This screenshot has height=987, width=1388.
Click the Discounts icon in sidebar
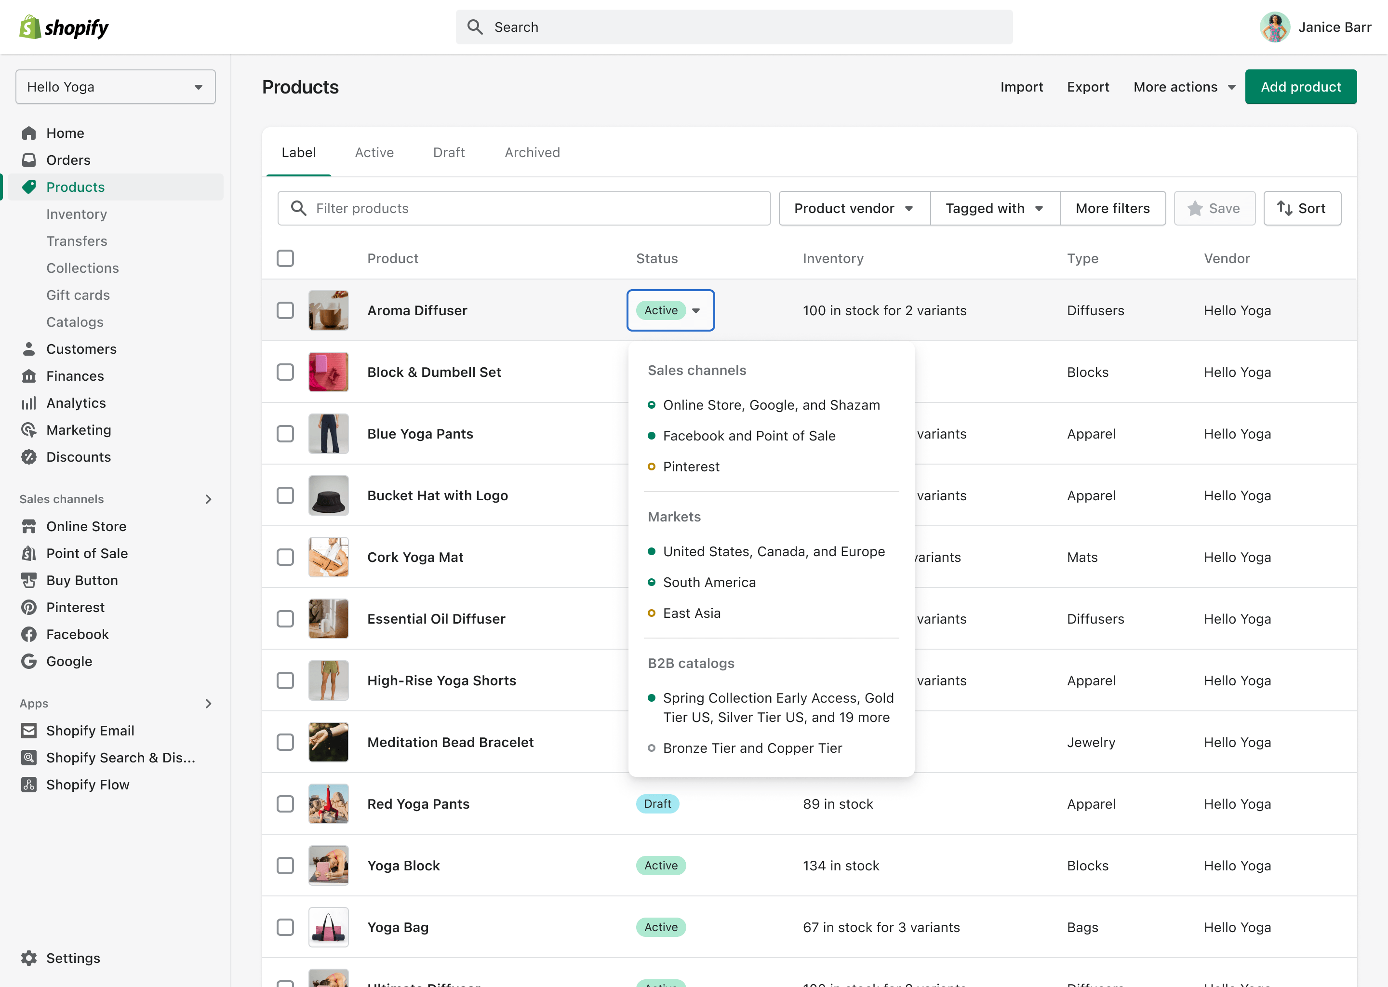pos(28,457)
